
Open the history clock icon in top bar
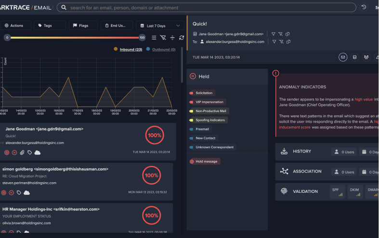tap(364, 7)
